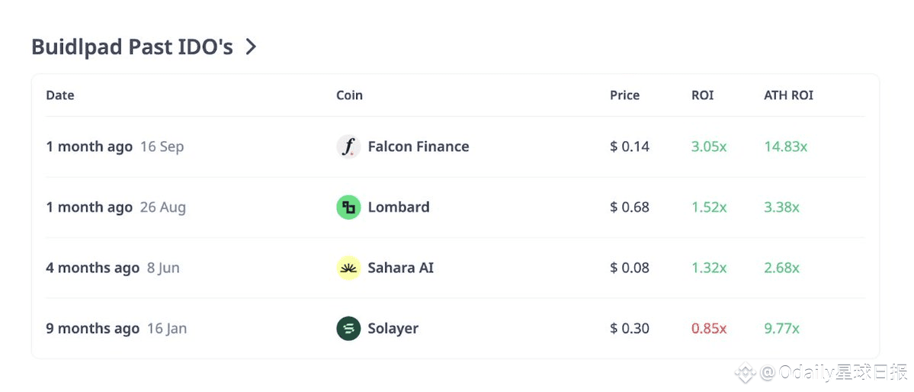Click the dark green Solayer icon

click(x=348, y=329)
